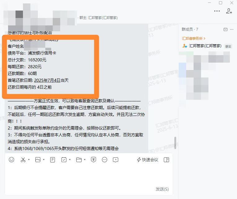The image size is (237, 199).
Task: Start a 快速会议 quick meeting
Action: pyautogui.click(x=148, y=160)
